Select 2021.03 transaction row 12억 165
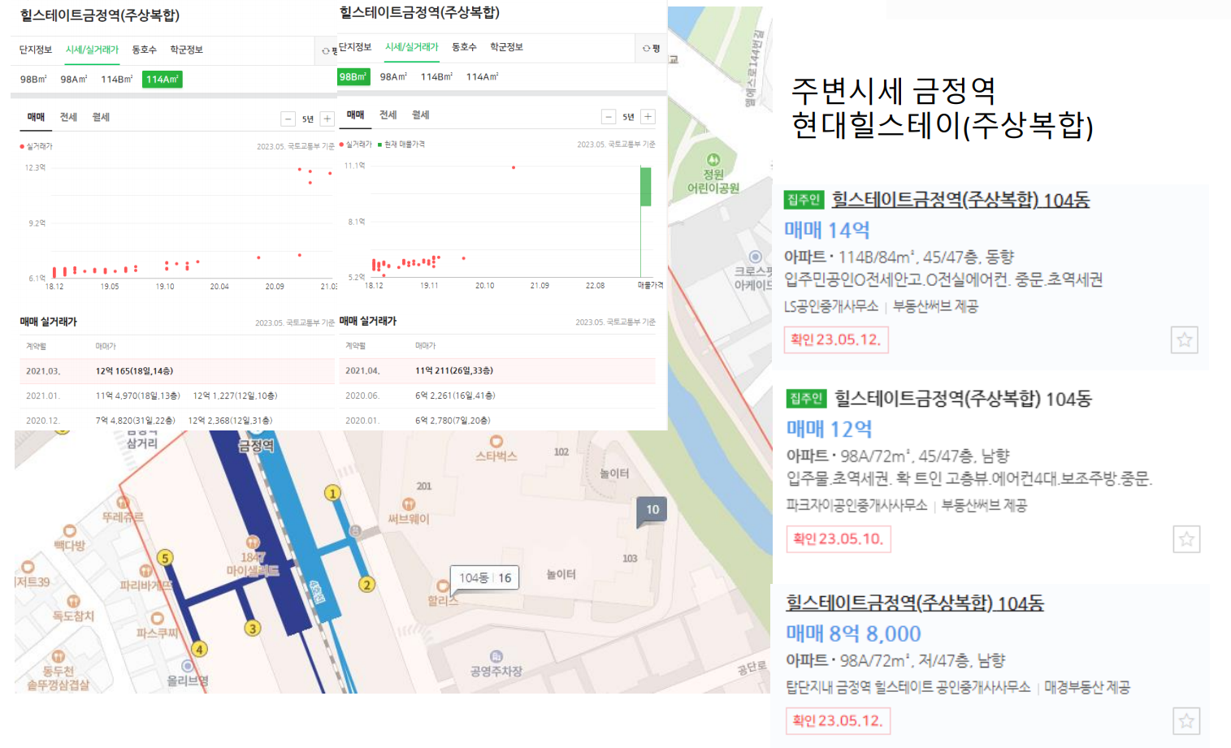 [x=176, y=370]
